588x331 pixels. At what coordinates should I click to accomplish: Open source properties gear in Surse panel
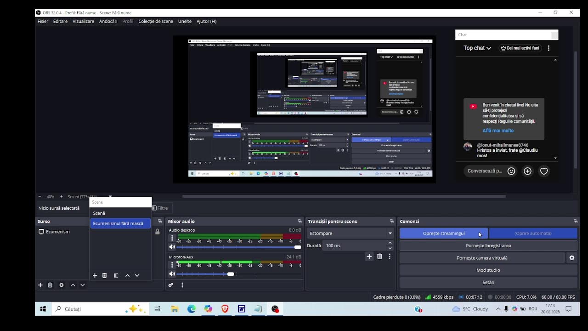tap(62, 285)
